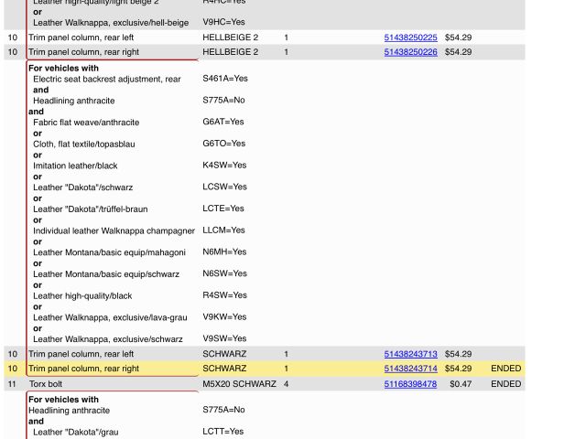The image size is (586, 439).
Task: Click the Electric seat backrest adjustment condition
Action: pyautogui.click(x=107, y=80)
